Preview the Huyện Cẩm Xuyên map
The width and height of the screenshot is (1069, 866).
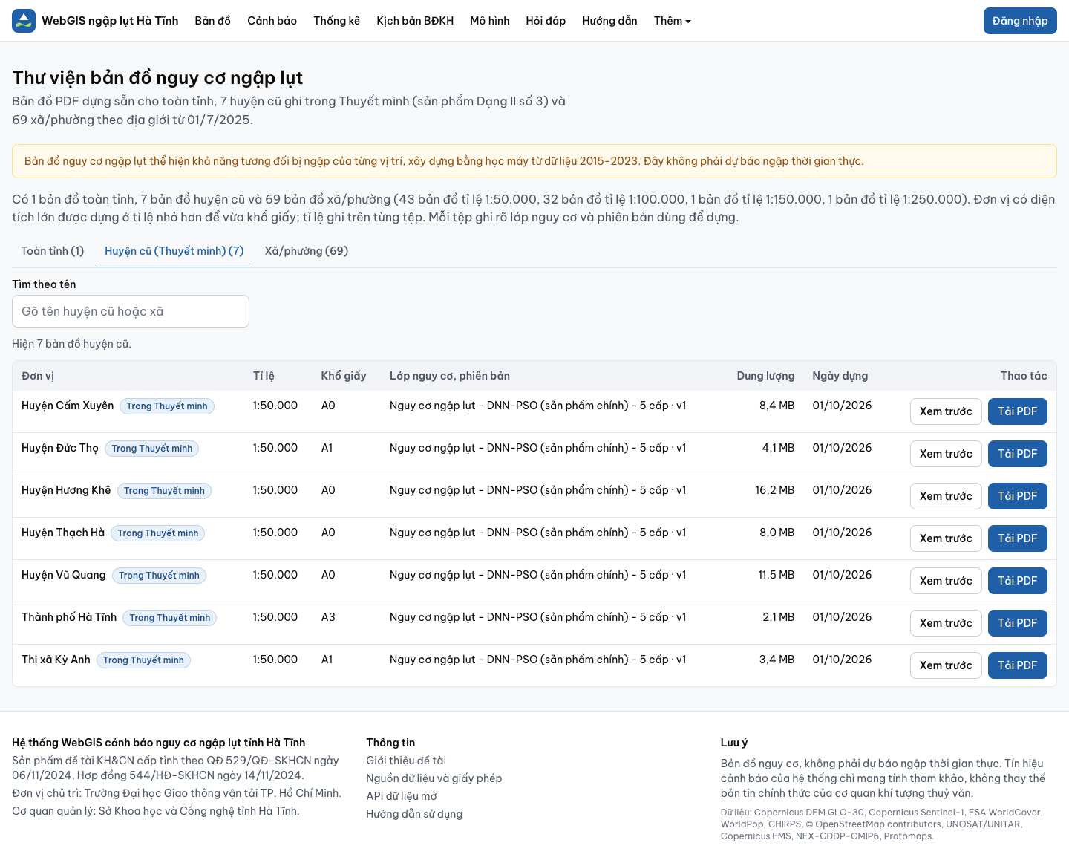[946, 411]
